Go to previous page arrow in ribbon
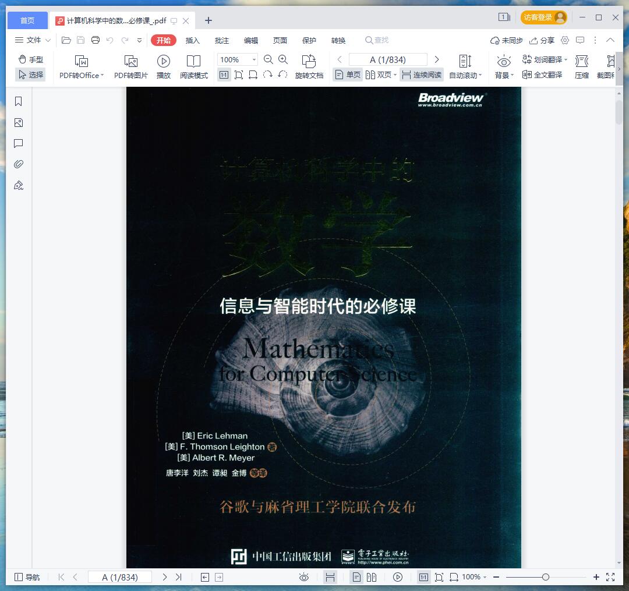Viewport: 629px width, 591px height. pos(340,60)
